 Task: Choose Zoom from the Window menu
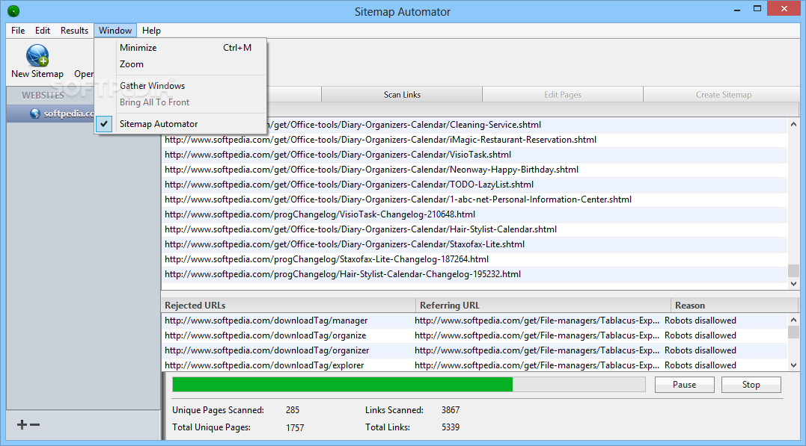point(180,64)
